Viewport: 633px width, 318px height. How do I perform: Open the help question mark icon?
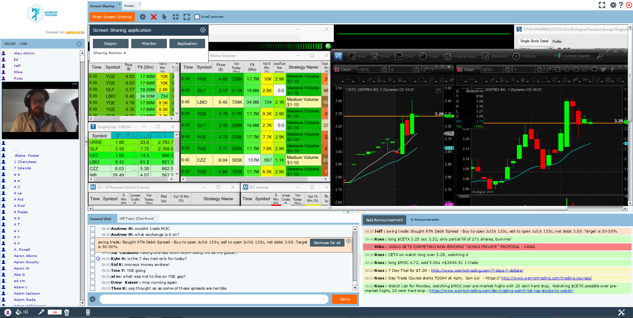621,5
